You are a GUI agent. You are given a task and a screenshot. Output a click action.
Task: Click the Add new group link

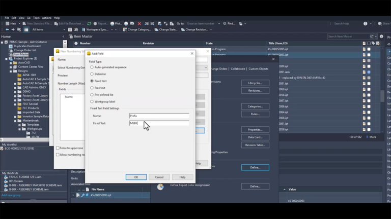pos(11,195)
